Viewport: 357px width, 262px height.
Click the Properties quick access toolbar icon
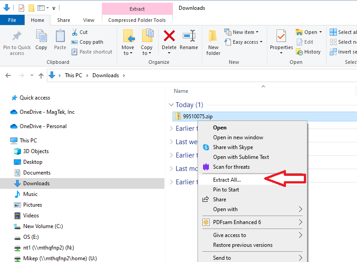(21, 8)
